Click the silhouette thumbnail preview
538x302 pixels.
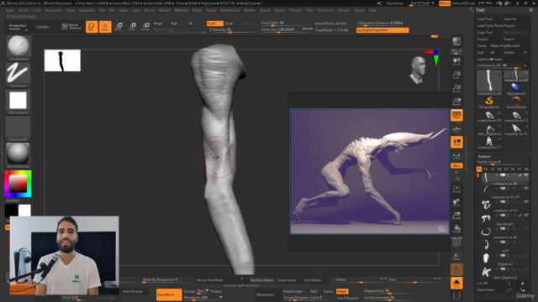(x=62, y=60)
